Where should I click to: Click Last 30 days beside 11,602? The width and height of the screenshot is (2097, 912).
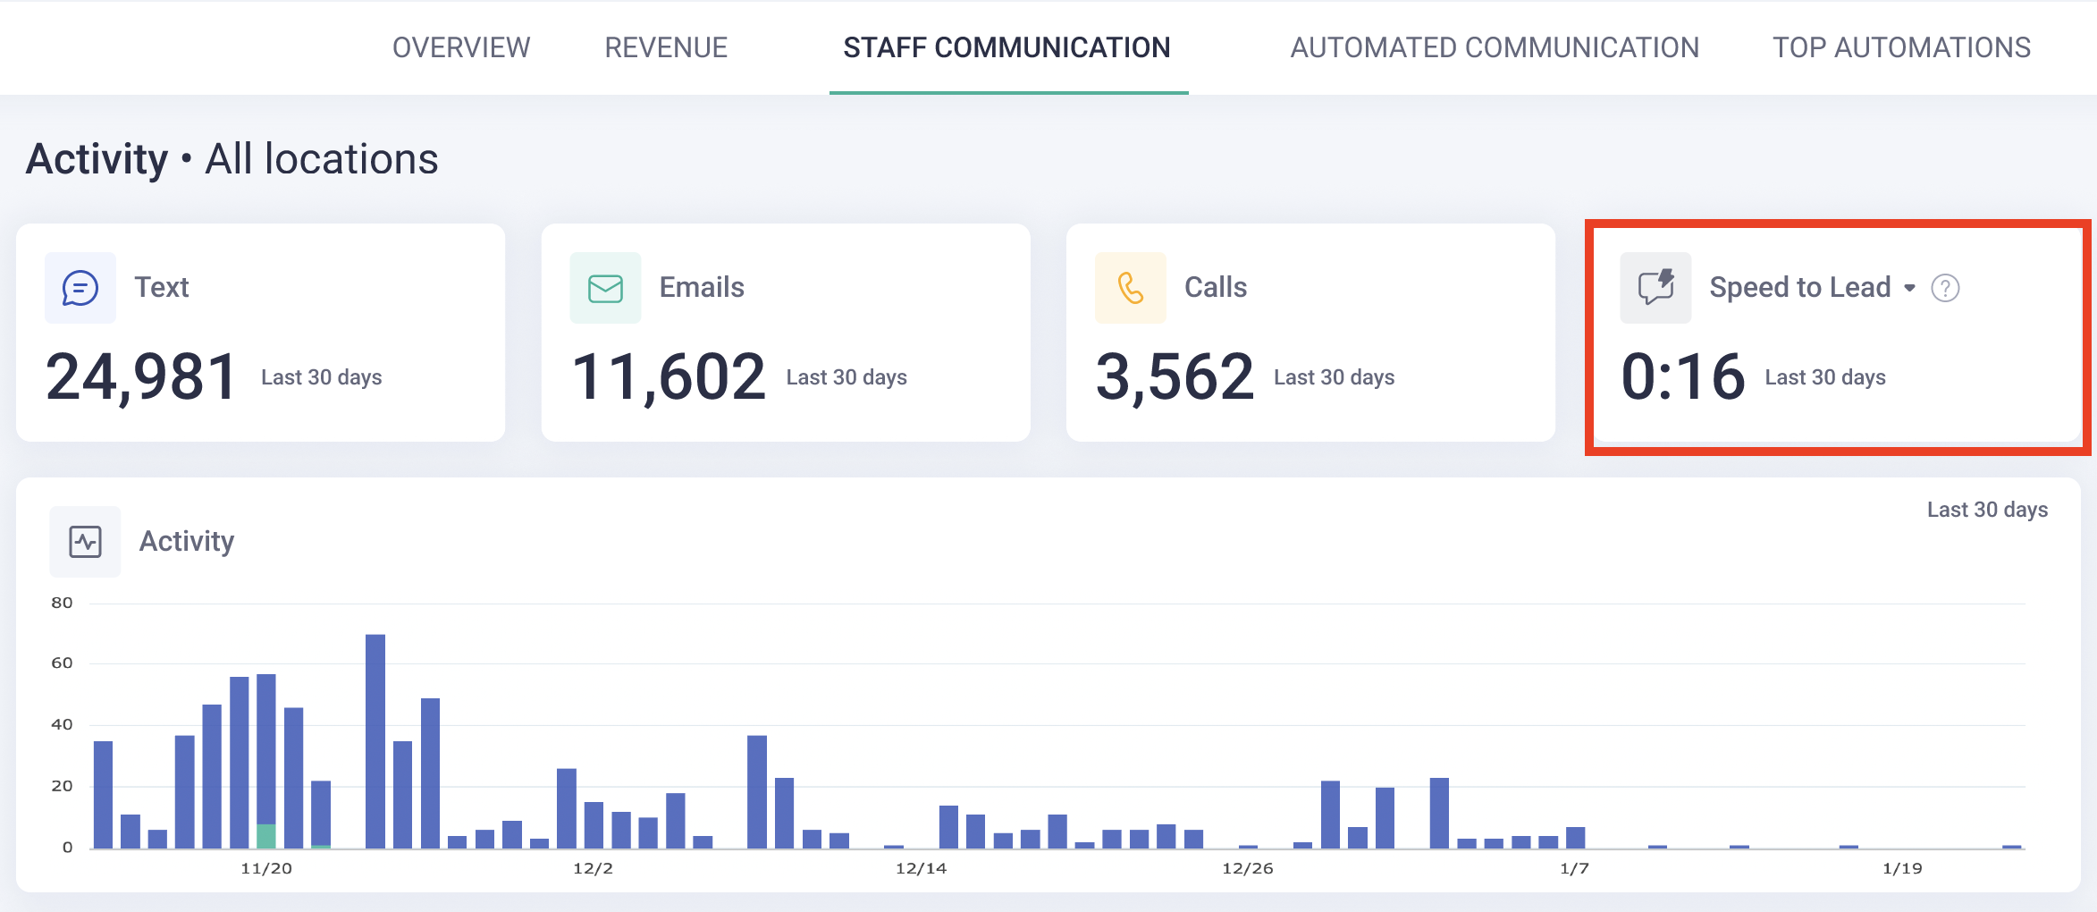846,377
